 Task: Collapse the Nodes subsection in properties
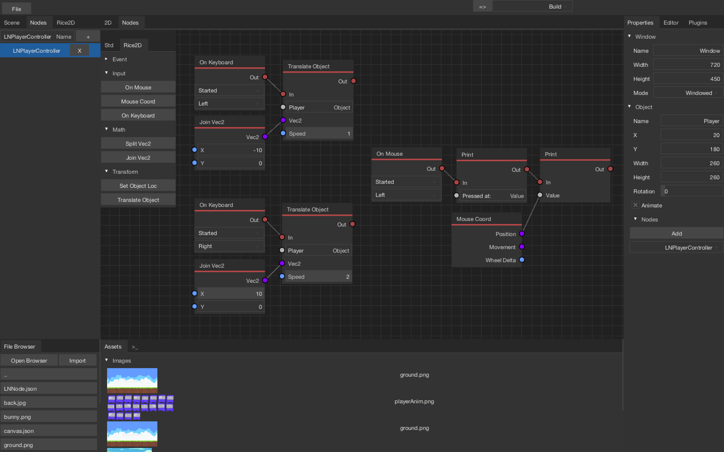coord(635,219)
